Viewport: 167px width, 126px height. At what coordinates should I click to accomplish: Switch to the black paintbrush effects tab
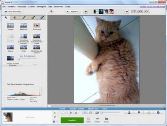click(x=24, y=17)
